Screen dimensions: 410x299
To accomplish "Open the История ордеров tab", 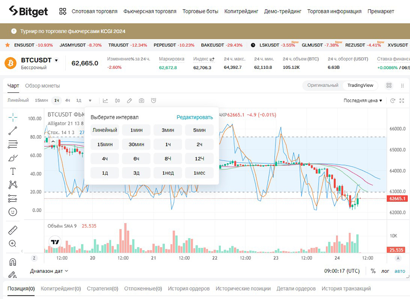I will pos(189,289).
